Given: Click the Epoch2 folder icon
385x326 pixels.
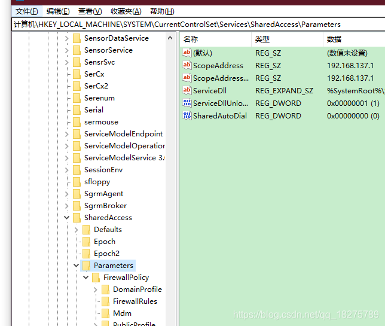Looking at the screenshot, I should pyautogui.click(x=87, y=254).
